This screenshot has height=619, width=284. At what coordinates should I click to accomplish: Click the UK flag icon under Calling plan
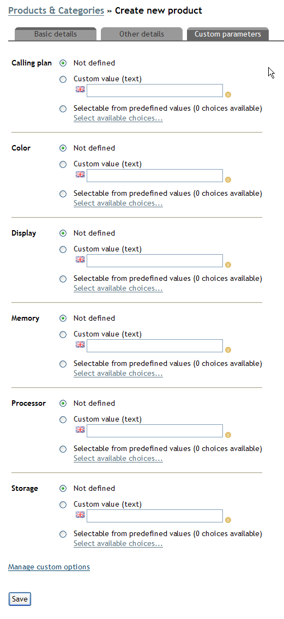(x=80, y=89)
